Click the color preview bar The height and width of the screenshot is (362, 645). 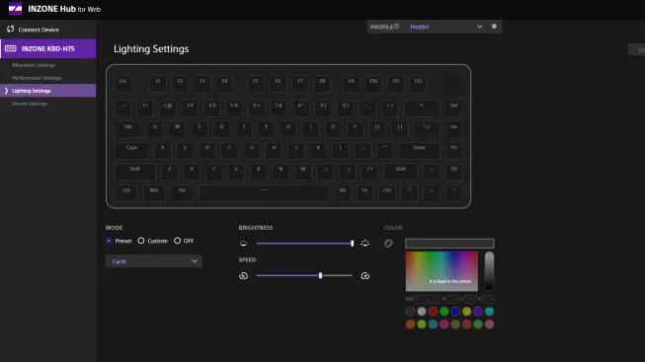coord(449,244)
